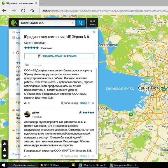Click the five-star overall rating
Viewport: 168px width, 168px height.
point(31,48)
